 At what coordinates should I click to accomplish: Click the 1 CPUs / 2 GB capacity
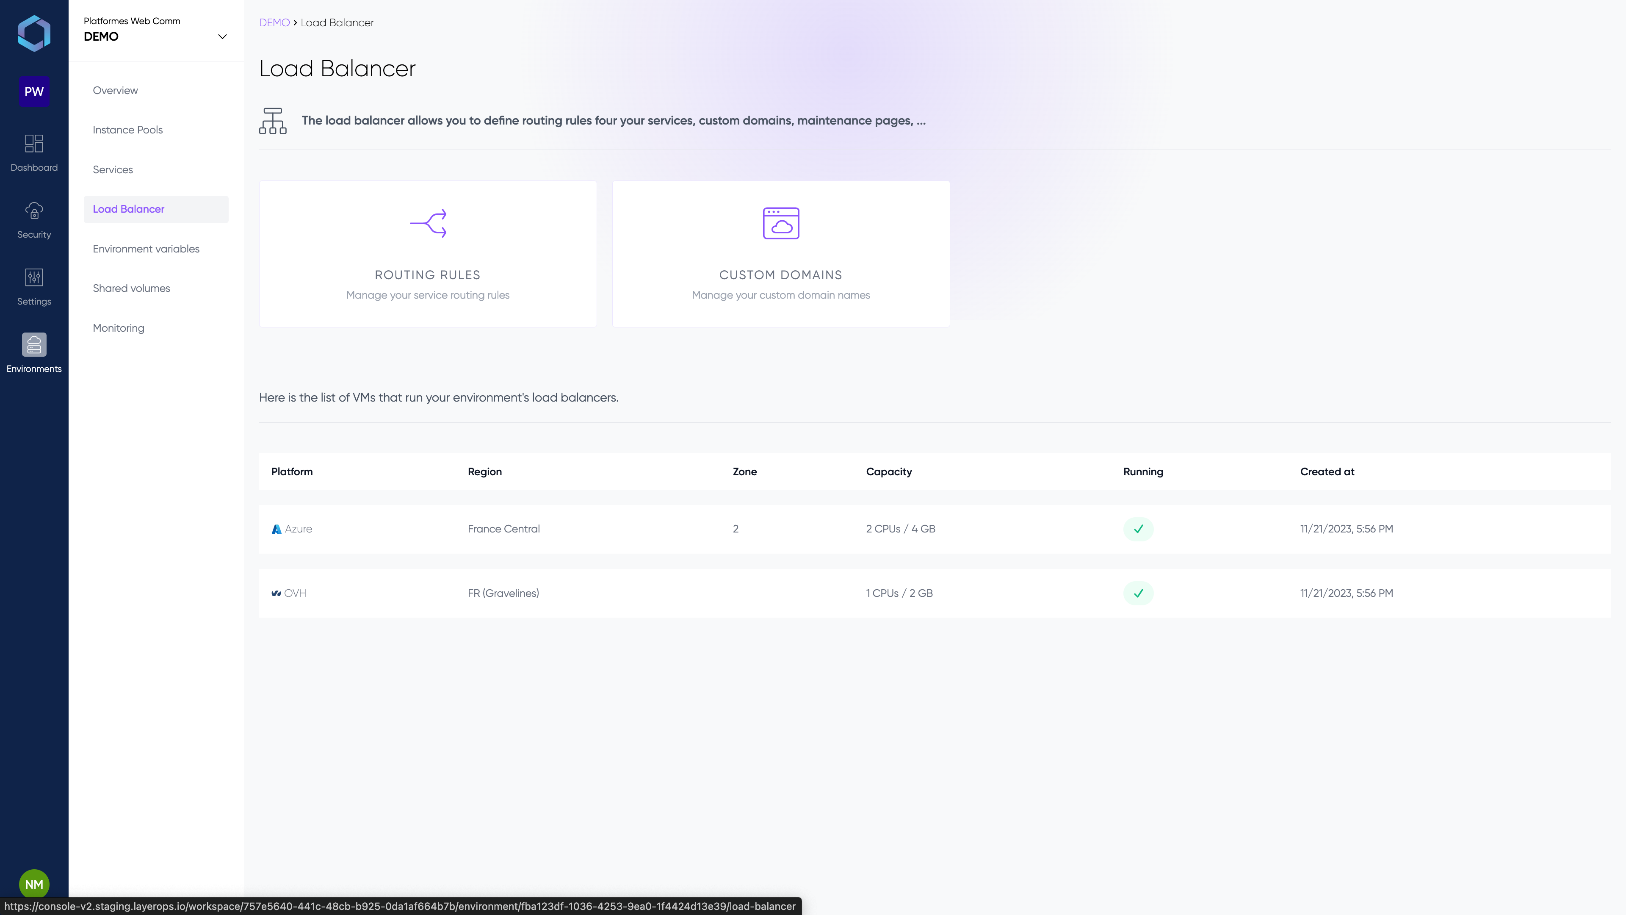tap(899, 593)
